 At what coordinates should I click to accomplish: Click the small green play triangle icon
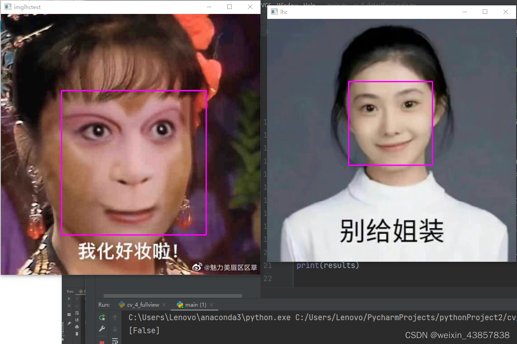coord(69,299)
